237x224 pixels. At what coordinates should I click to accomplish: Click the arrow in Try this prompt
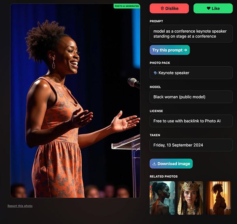click(186, 50)
